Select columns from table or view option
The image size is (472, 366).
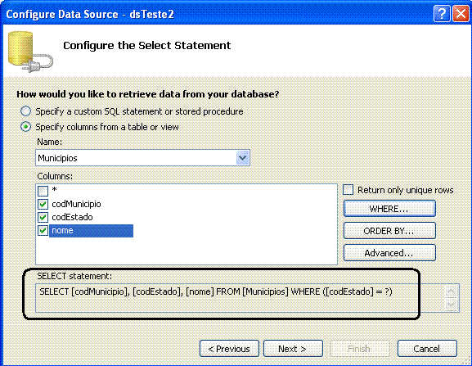pos(26,127)
